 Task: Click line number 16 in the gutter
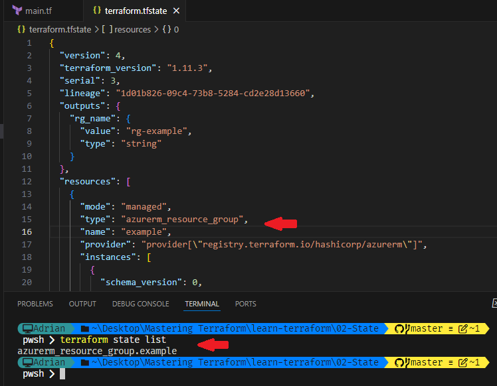pos(27,232)
